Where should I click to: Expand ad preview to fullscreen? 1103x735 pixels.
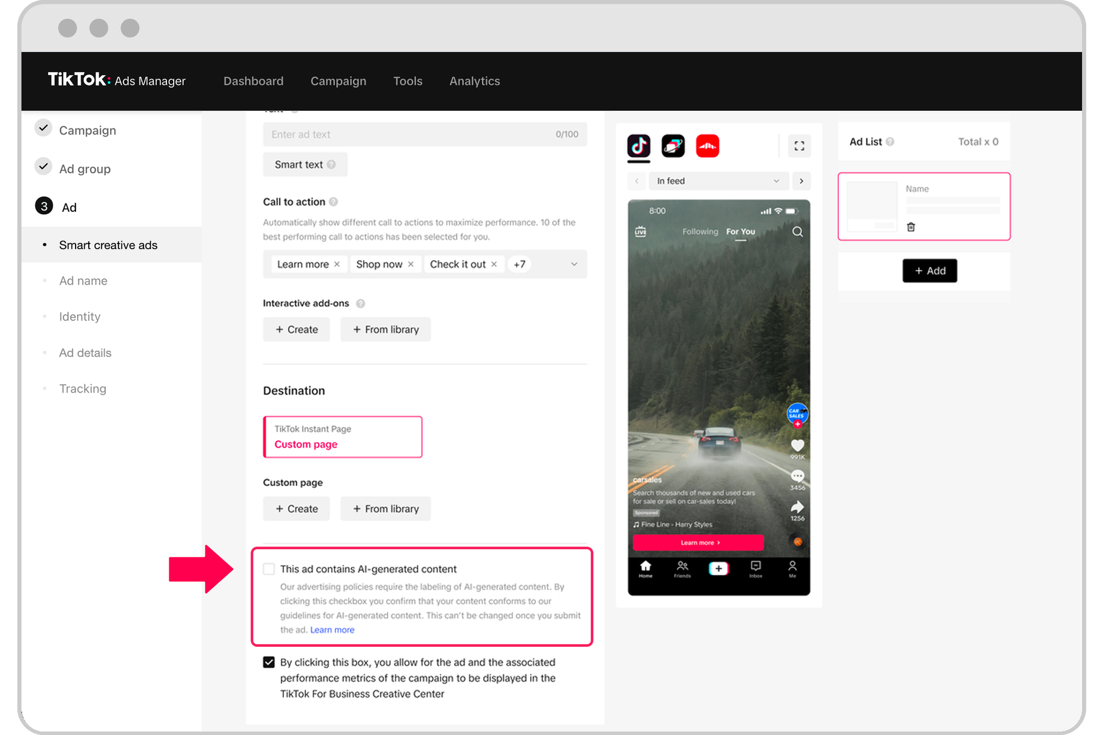pyautogui.click(x=799, y=146)
